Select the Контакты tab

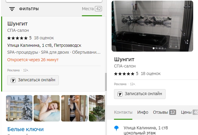pos(123,112)
